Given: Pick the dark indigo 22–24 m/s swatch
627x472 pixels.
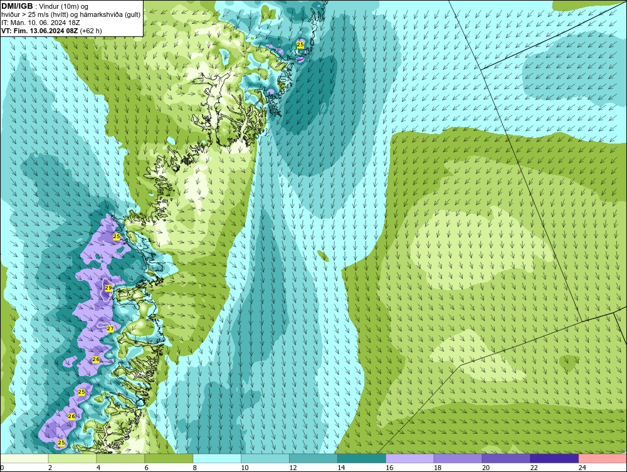Looking at the screenshot, I should 554,458.
